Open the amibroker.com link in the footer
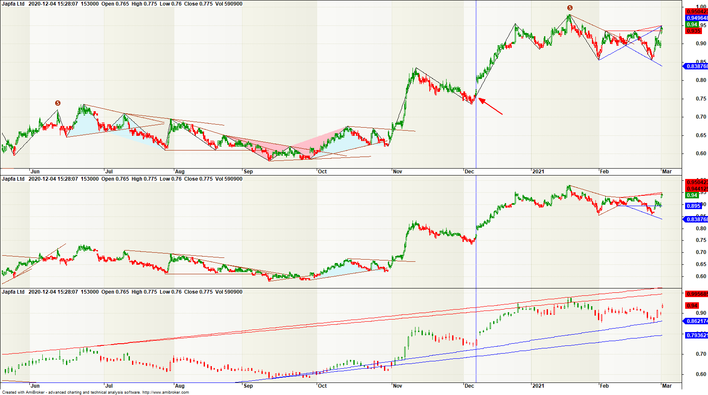This screenshot has width=708, height=395. click(166, 392)
